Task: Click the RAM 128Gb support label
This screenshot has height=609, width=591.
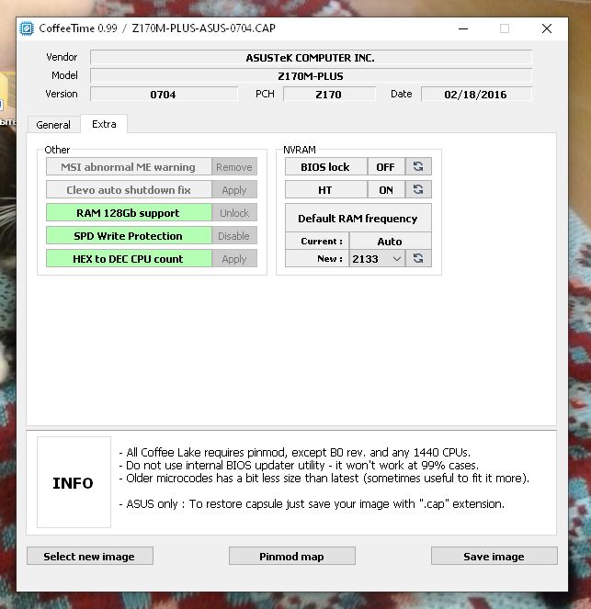Action: click(x=129, y=213)
